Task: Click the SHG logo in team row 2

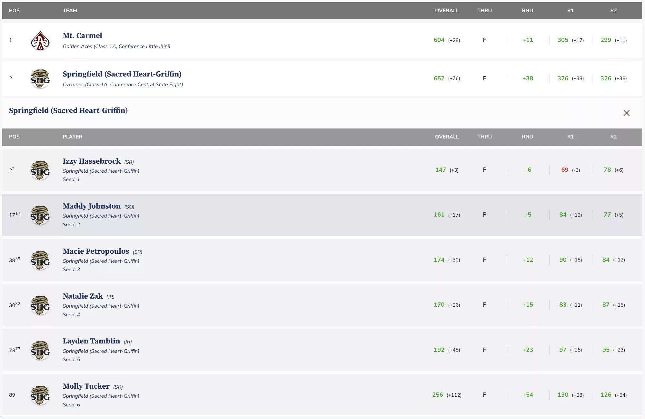Action: pos(40,79)
